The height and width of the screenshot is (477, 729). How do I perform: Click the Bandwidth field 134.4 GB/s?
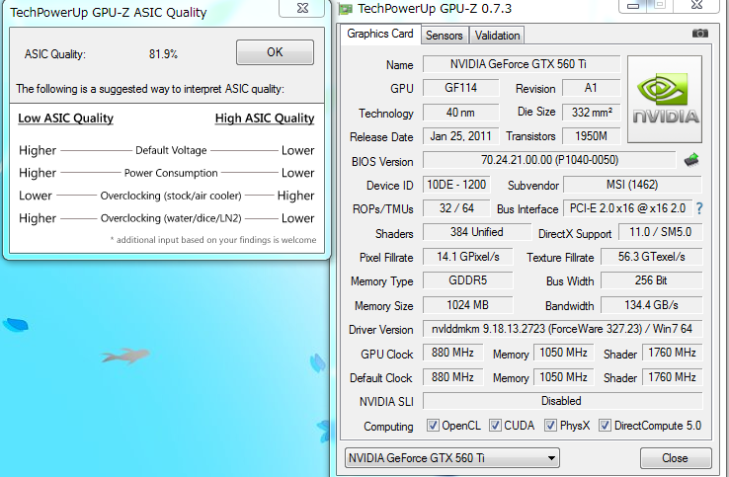(x=651, y=305)
